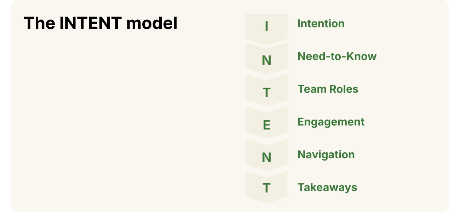Screen dimensions: 460x212
Task: Select the T chevron beside Takeaways
Action: [266, 188]
